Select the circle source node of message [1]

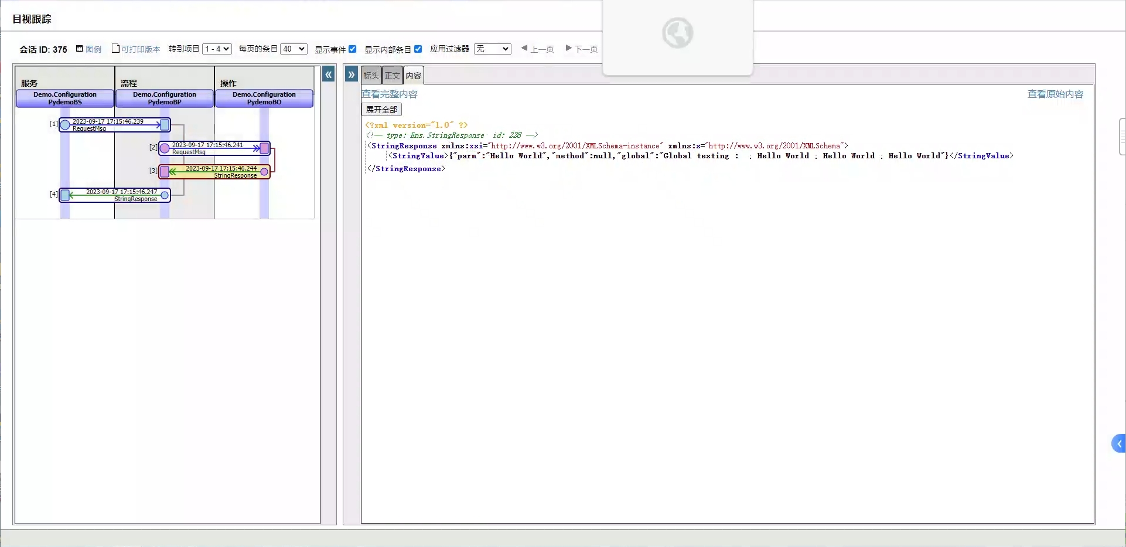[x=66, y=124]
